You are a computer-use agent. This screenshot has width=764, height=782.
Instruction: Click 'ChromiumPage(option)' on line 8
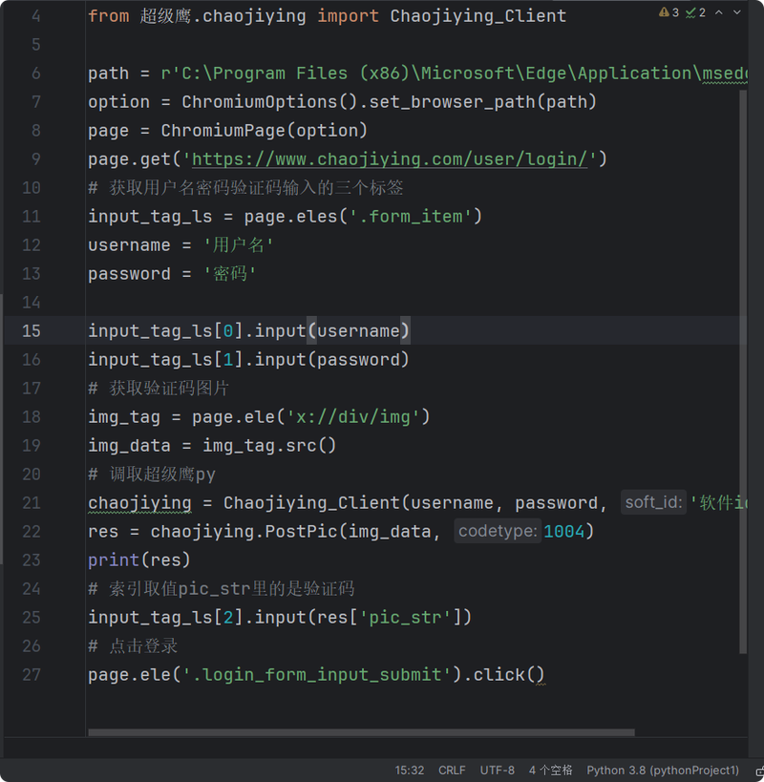265,131
